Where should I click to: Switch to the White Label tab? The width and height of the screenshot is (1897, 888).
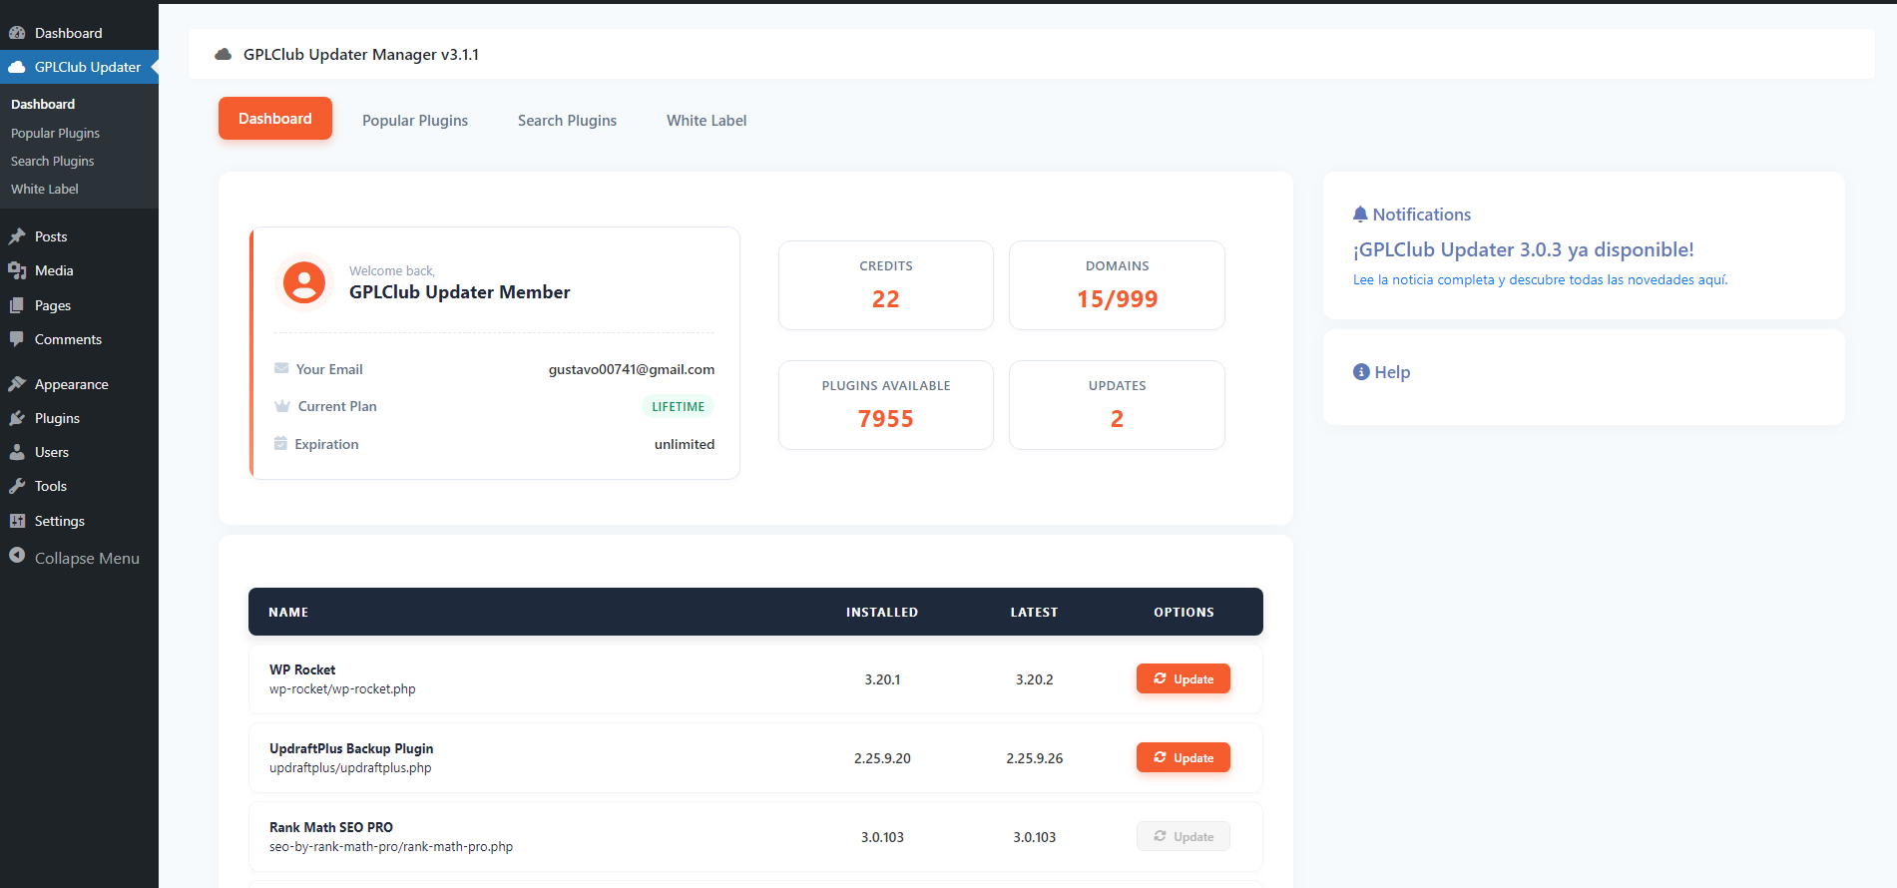pyautogui.click(x=707, y=120)
